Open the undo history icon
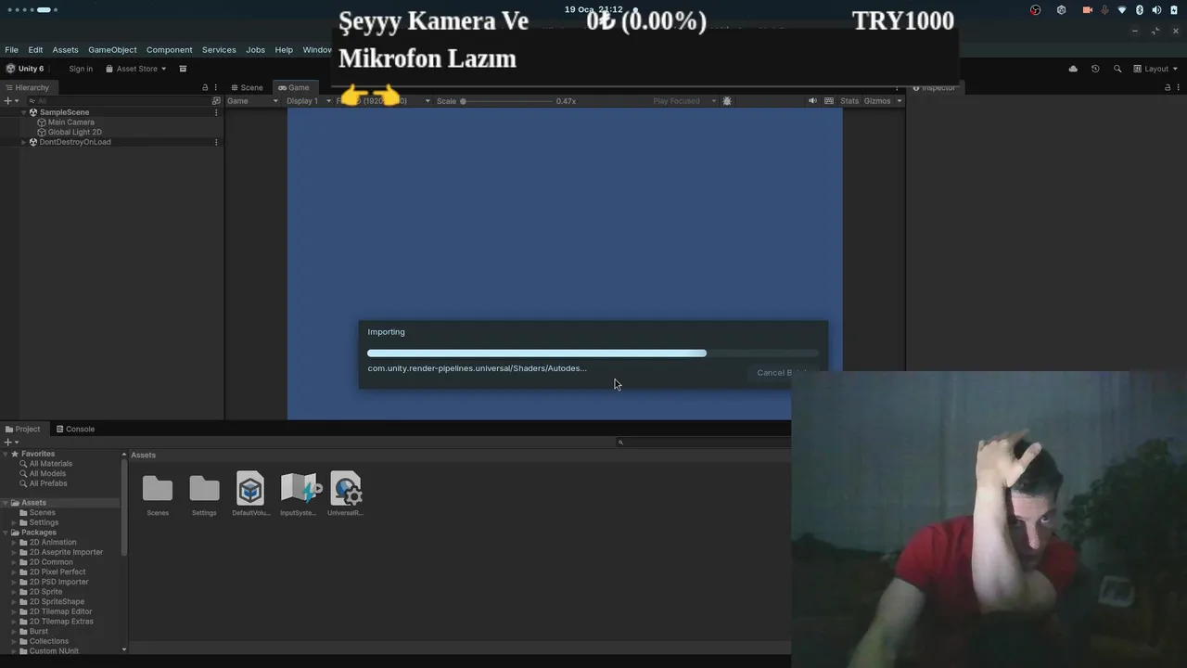Screen dimensions: 1187x668 [x=1095, y=69]
